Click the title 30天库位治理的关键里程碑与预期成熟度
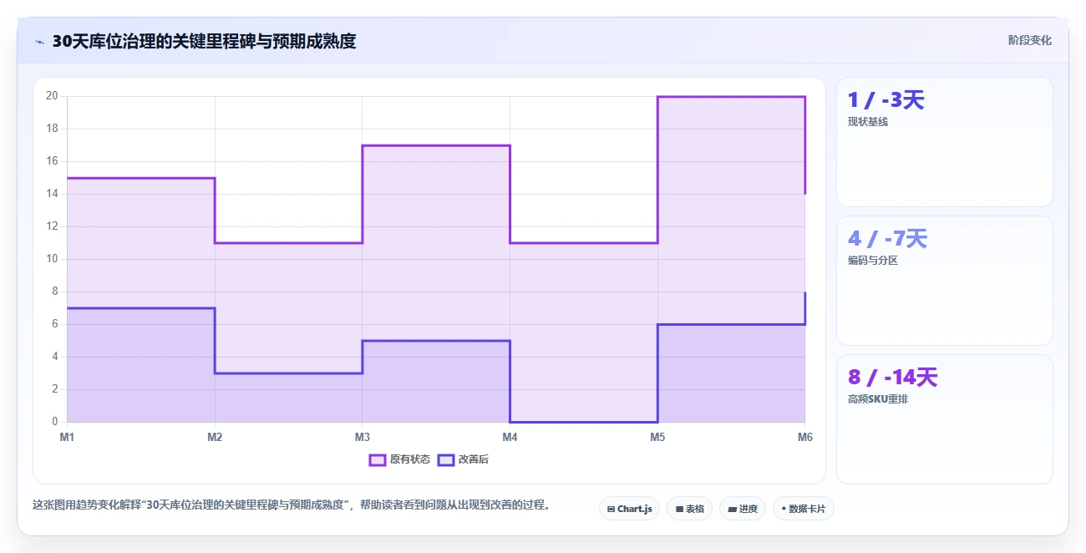 tap(204, 41)
